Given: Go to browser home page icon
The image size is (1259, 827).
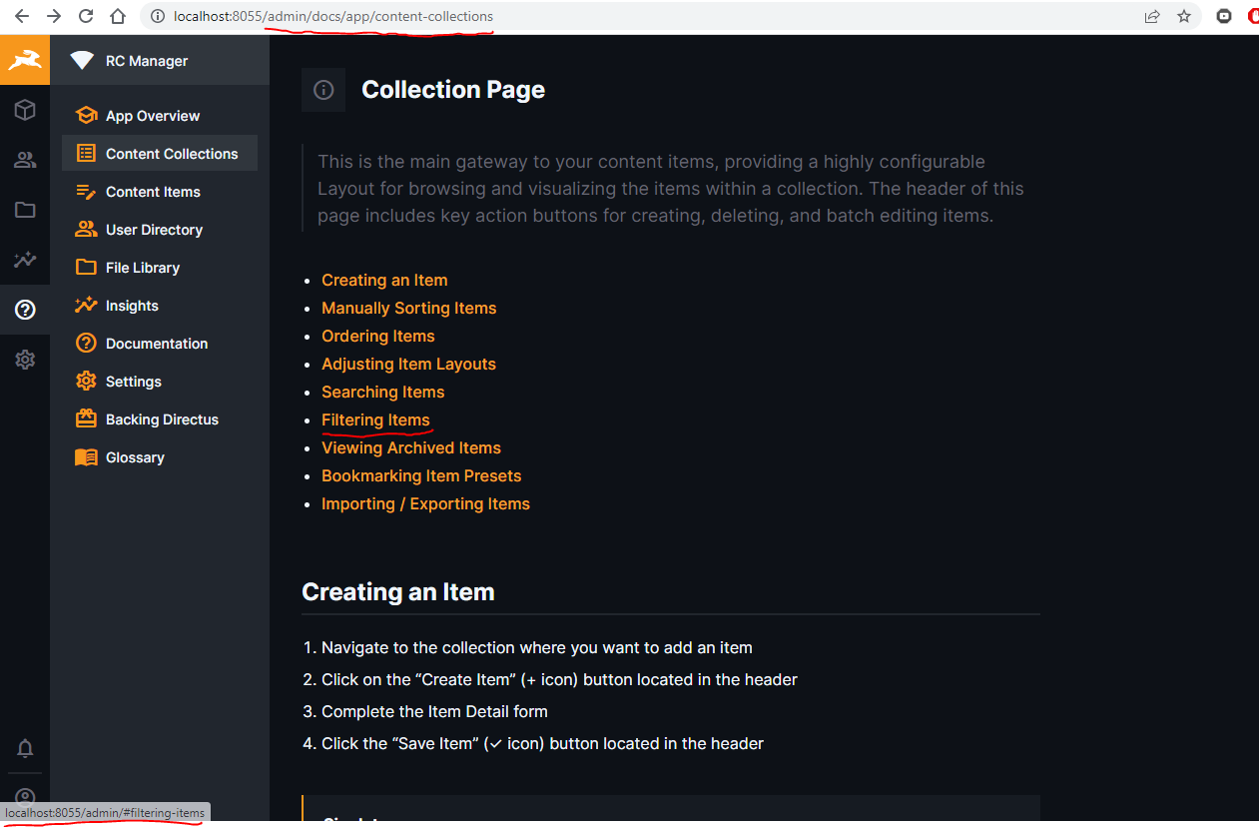Looking at the screenshot, I should click(118, 16).
